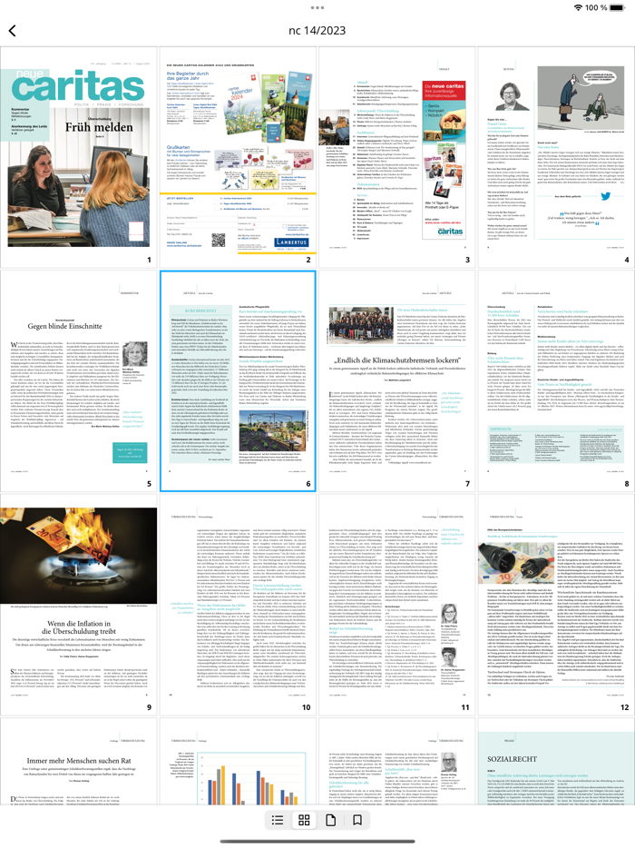Viewport: 635px width, 848px height.
Task: Open page 4 with the cartoon
Action: click(556, 157)
